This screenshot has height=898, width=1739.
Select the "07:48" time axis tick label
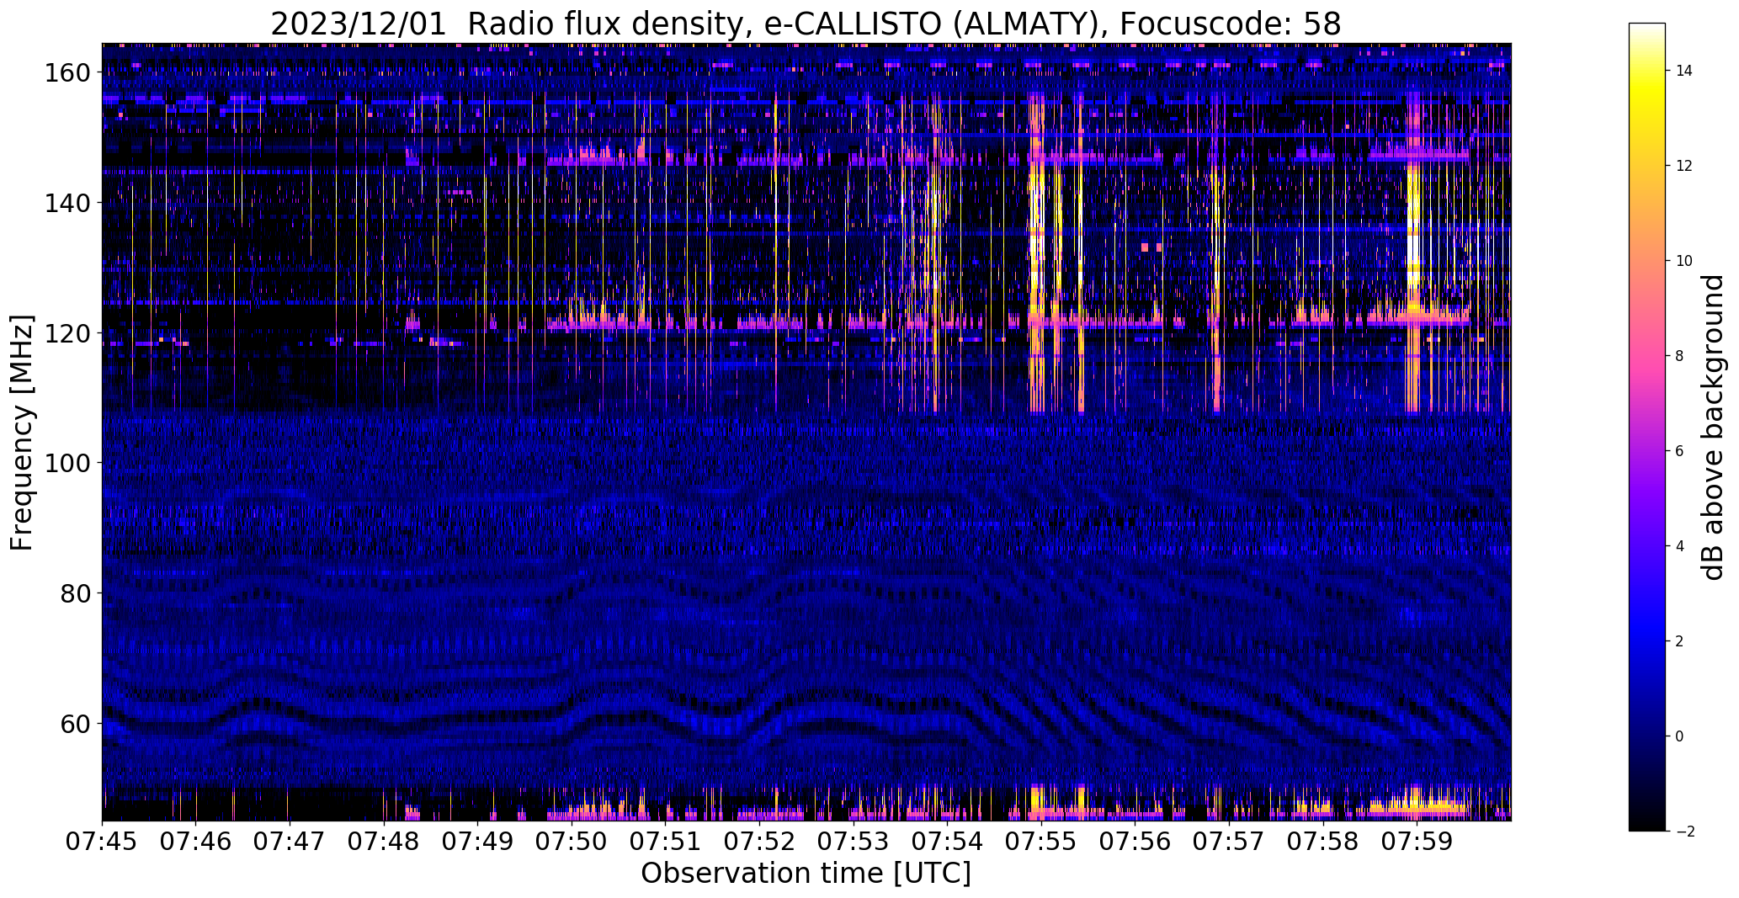click(x=384, y=841)
